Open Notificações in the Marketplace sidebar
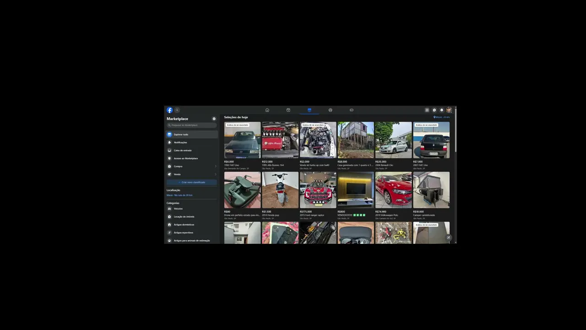 (x=192, y=143)
